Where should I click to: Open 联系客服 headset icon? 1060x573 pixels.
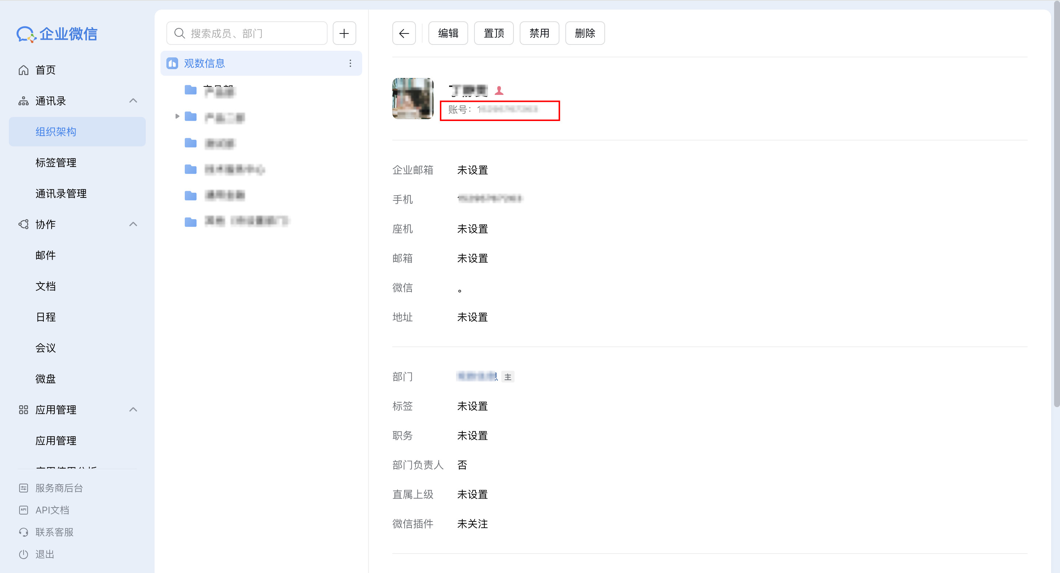click(24, 532)
